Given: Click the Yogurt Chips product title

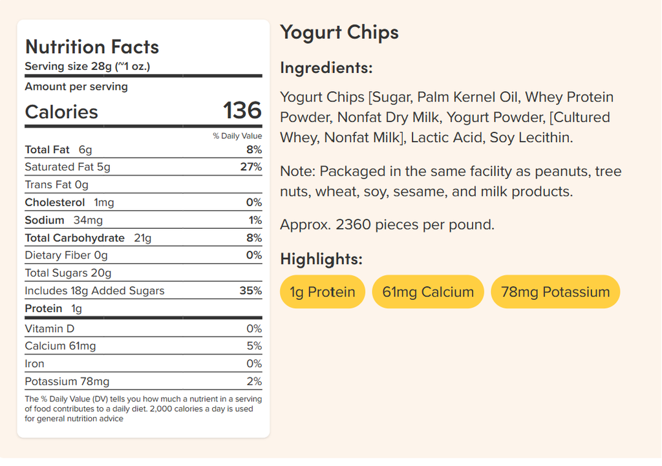Looking at the screenshot, I should [339, 32].
